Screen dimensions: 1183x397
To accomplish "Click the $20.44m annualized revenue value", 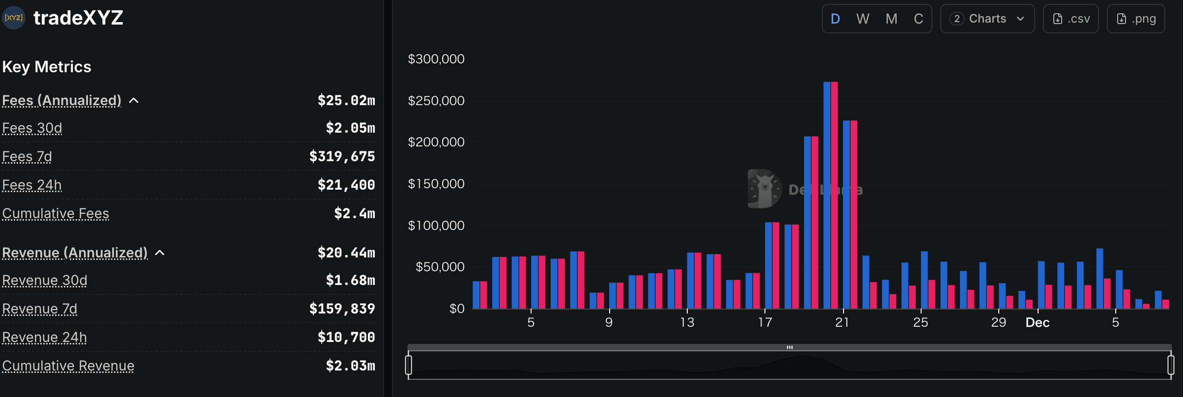I will [346, 253].
